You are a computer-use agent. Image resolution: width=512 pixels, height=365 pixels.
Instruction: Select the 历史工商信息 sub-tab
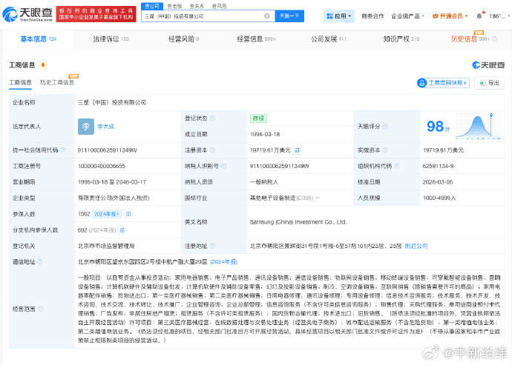[57, 82]
